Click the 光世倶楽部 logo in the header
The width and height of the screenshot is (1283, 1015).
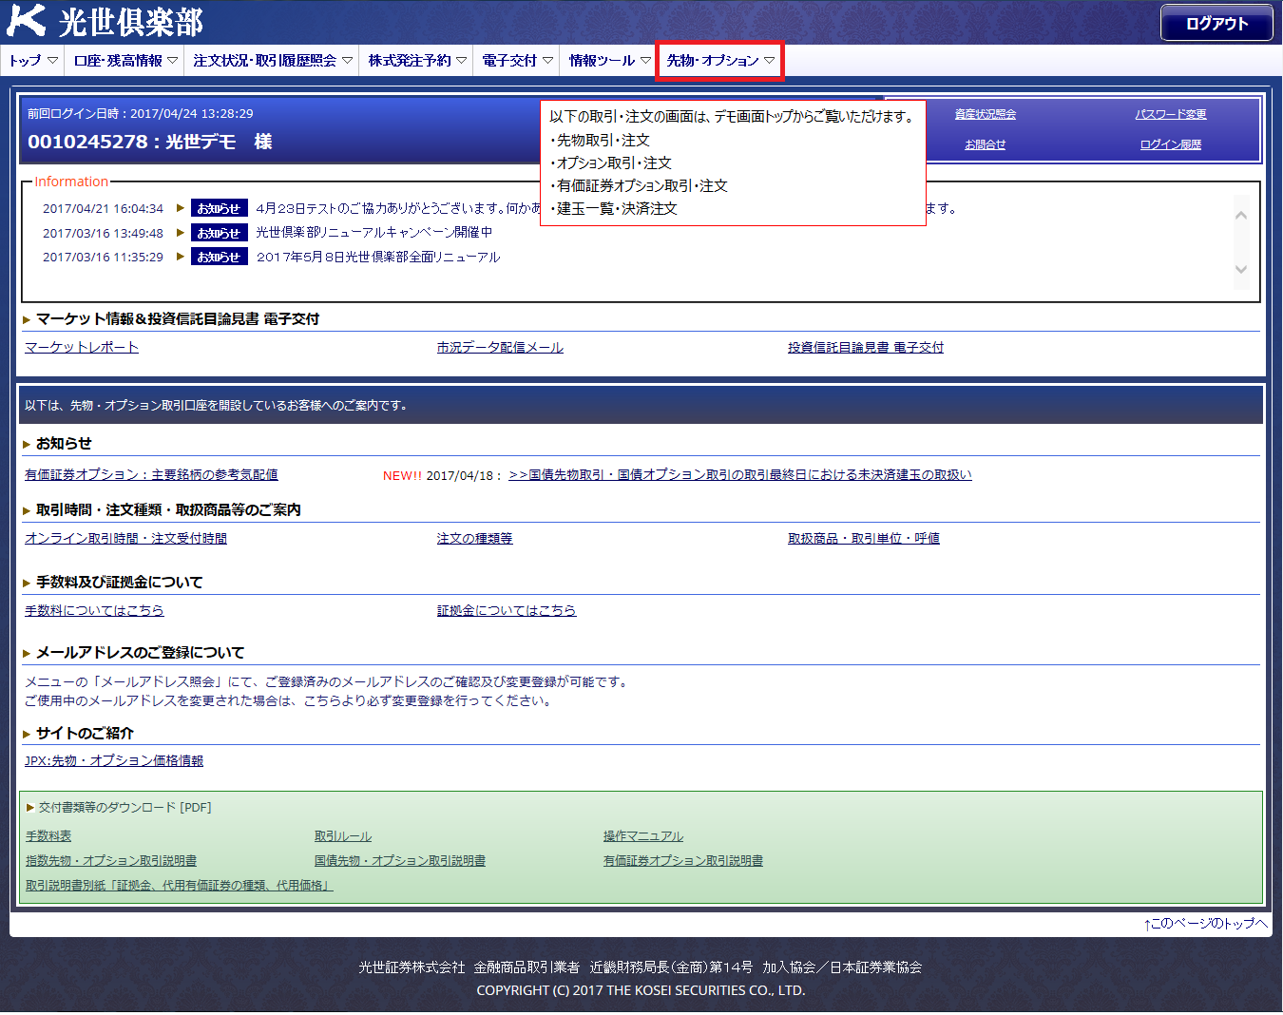pyautogui.click(x=105, y=21)
